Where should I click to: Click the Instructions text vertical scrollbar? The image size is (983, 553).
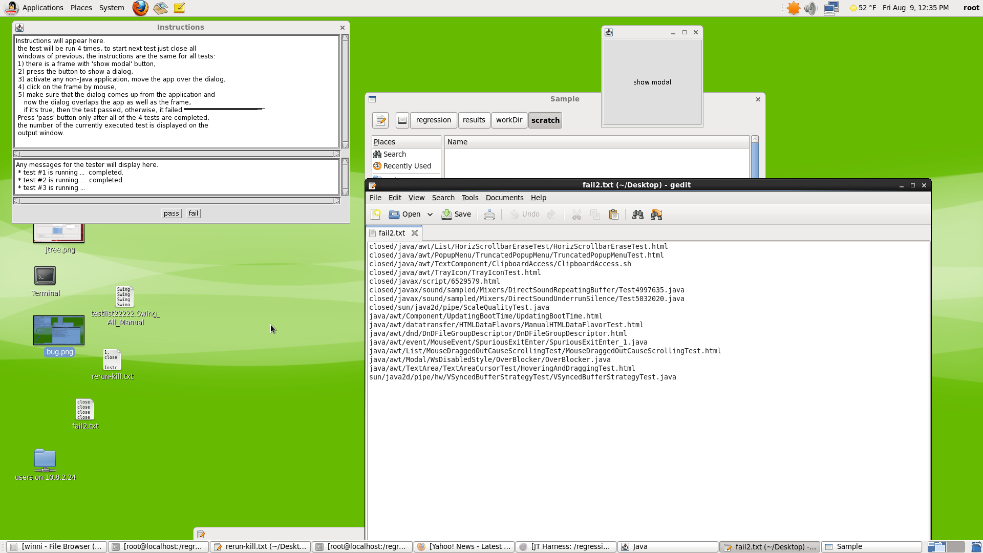[345, 92]
